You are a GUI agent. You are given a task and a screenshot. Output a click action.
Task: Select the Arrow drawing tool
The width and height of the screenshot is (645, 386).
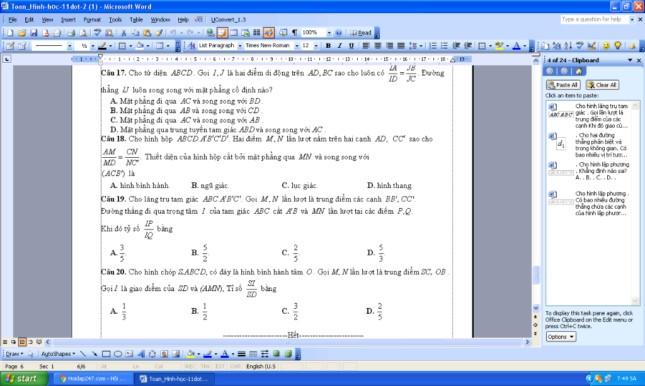tap(94, 354)
